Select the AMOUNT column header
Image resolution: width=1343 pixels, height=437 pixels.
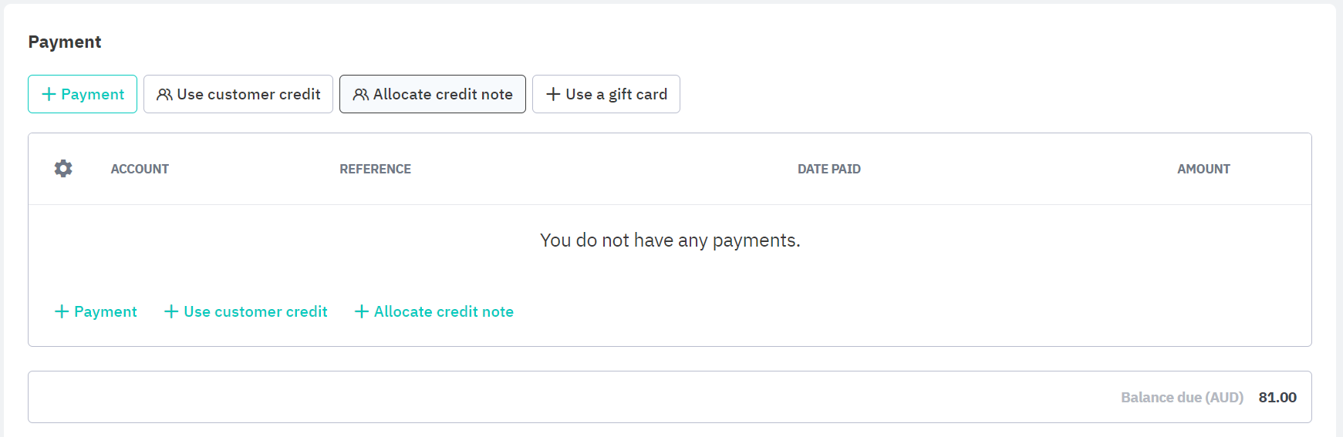pos(1203,169)
